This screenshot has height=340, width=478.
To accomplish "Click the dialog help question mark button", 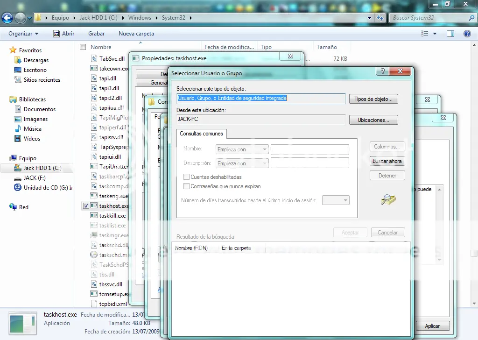I will point(383,71).
